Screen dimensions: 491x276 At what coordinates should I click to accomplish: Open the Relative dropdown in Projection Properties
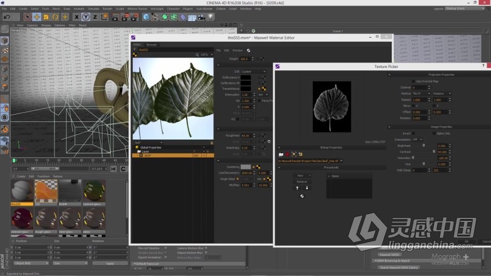coord(442,93)
